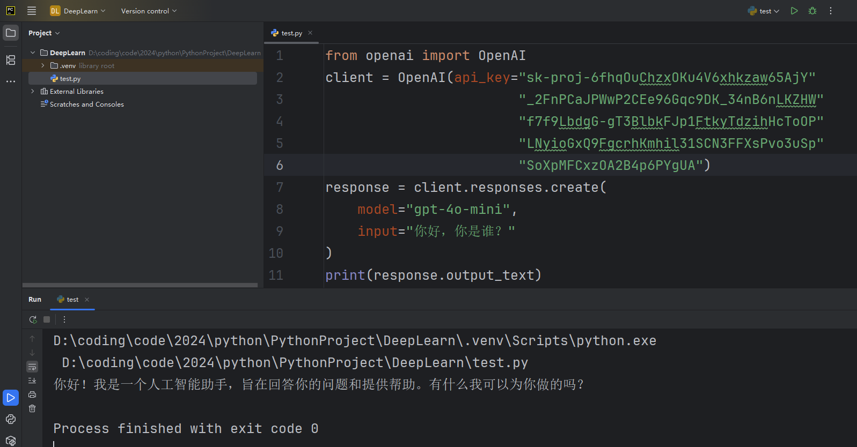The height and width of the screenshot is (447, 857).
Task: Toggle the Project tool window icon
Action: (x=11, y=33)
